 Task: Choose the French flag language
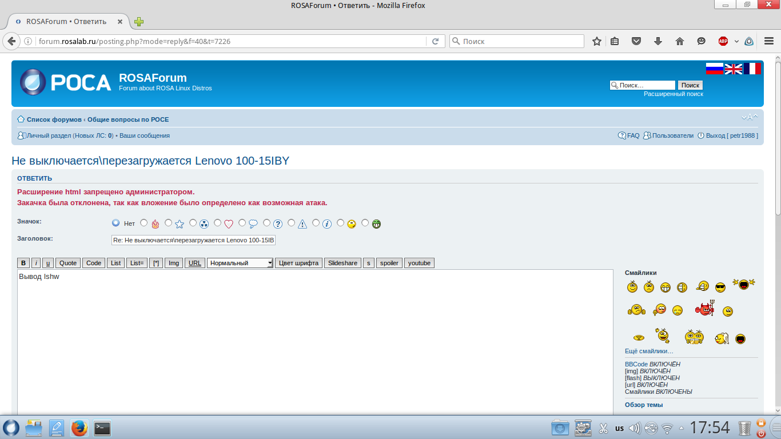pos(752,69)
